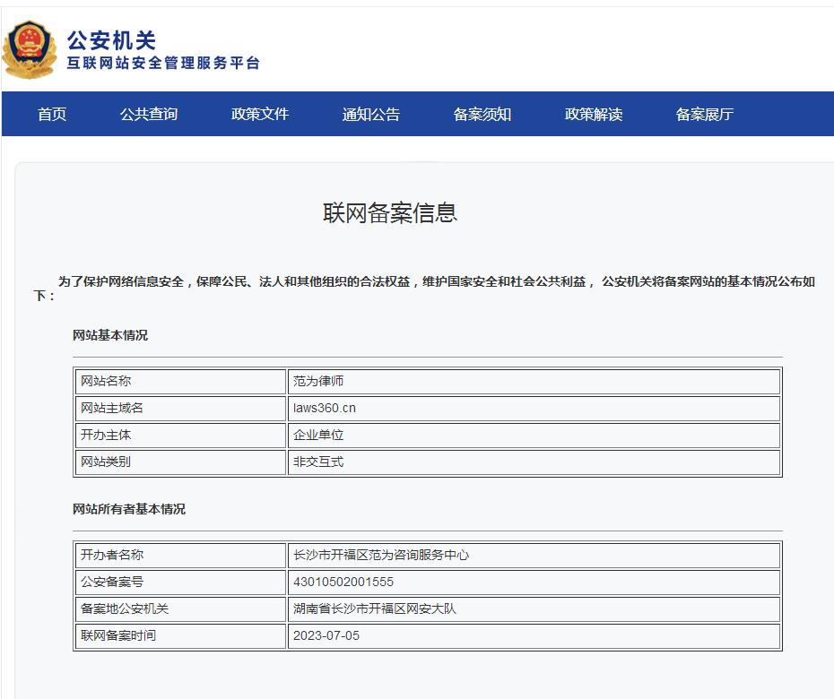Click the police badge emblem logo

coord(30,49)
